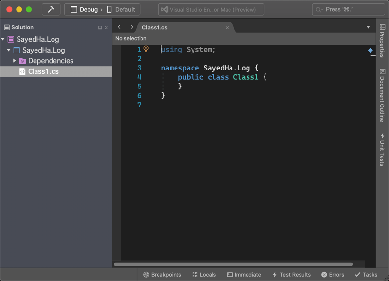Open the Locals pad
This screenshot has width=389, height=281.
(x=204, y=275)
